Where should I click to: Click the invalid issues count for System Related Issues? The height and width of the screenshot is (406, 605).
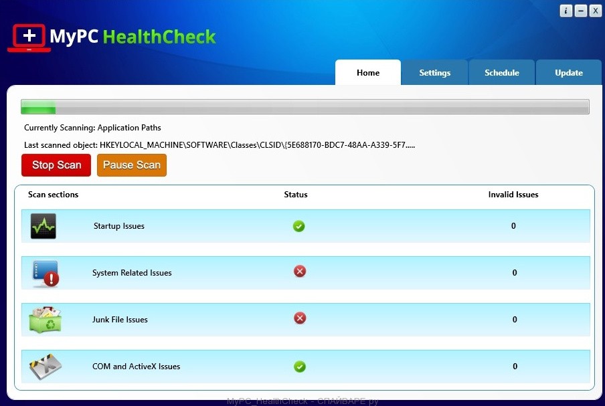tap(515, 273)
